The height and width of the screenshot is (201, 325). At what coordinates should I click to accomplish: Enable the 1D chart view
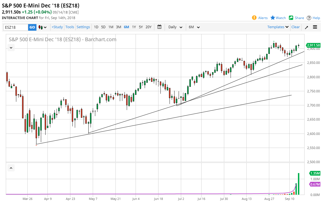[x=96, y=27]
